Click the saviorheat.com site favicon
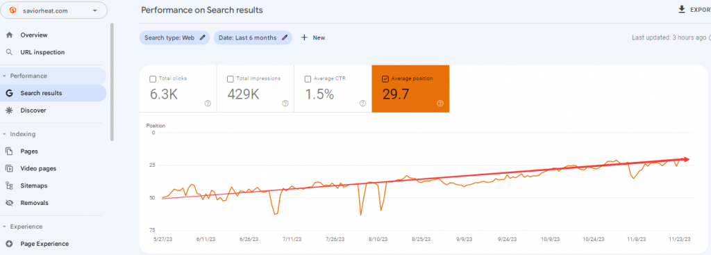This screenshot has height=255, width=711. click(x=13, y=10)
